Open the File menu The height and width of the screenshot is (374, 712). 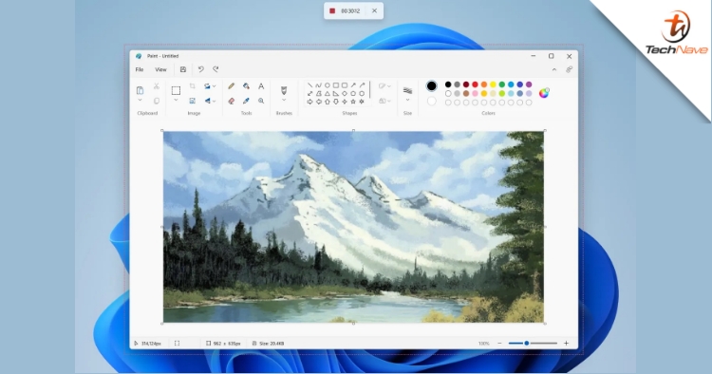140,69
